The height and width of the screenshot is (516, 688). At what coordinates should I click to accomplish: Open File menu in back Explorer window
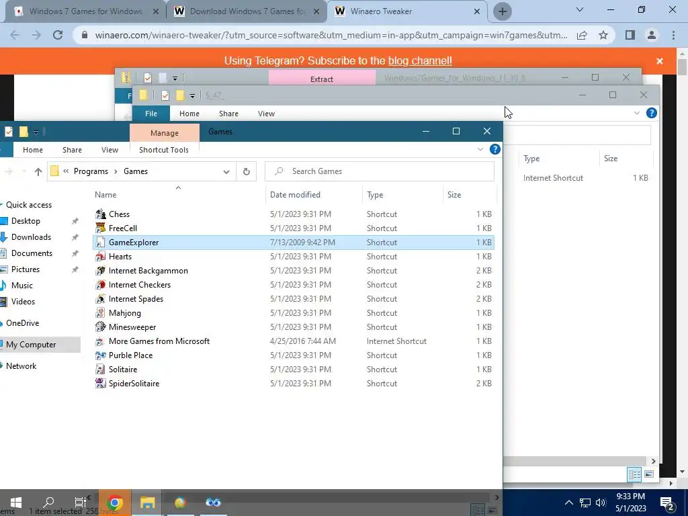pos(151,113)
